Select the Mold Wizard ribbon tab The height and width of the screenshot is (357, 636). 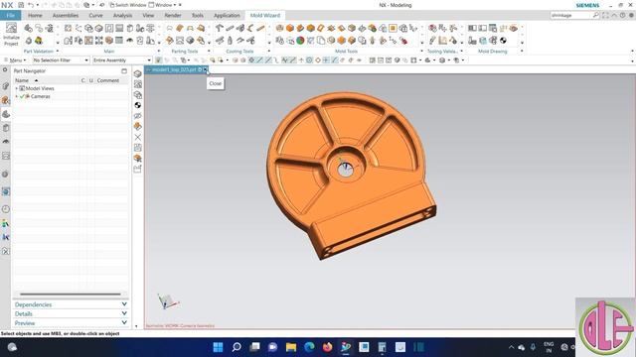[x=265, y=16]
